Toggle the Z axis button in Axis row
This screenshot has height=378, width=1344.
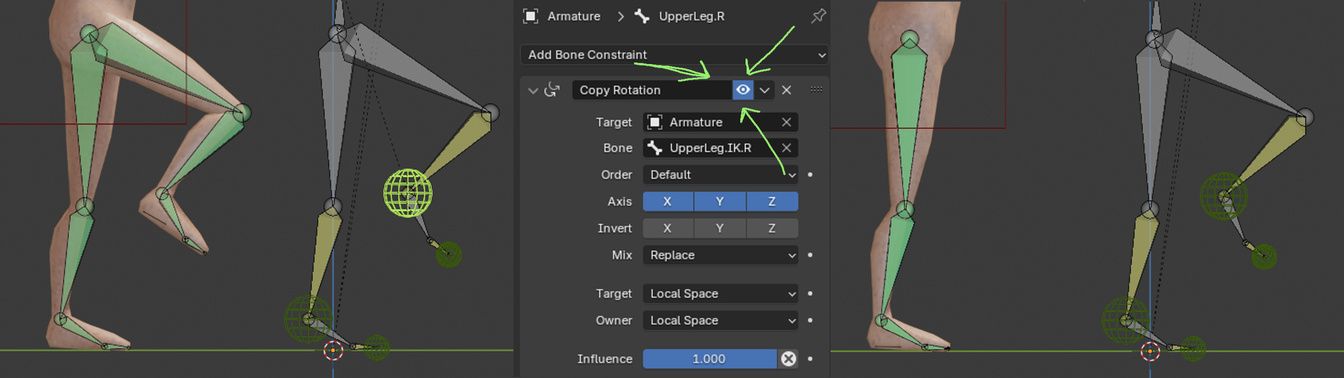click(x=772, y=202)
